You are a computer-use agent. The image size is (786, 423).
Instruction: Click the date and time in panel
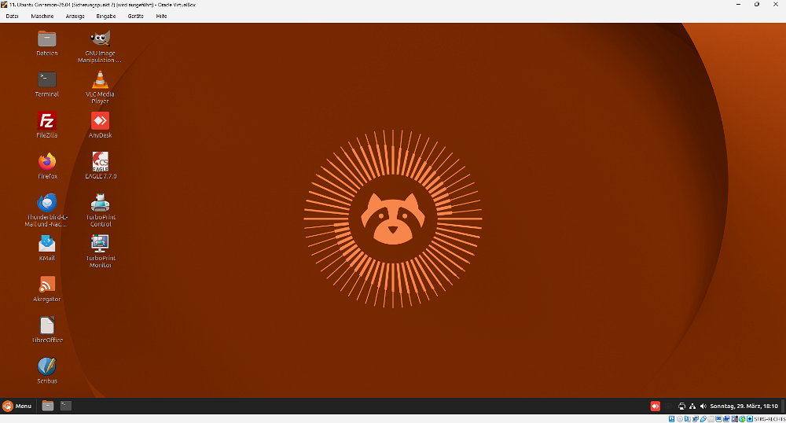pyautogui.click(x=744, y=406)
